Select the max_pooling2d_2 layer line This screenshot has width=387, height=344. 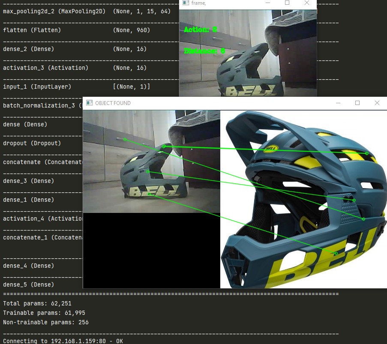43,11
